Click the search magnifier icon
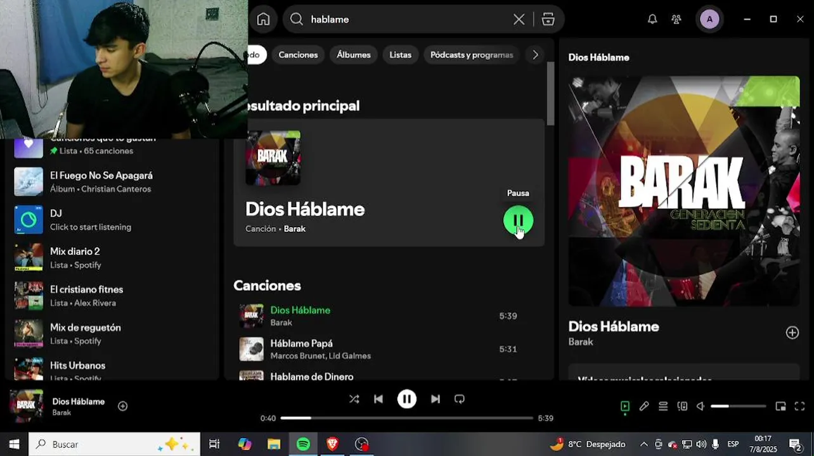Viewport: 814px width, 456px height. [297, 19]
